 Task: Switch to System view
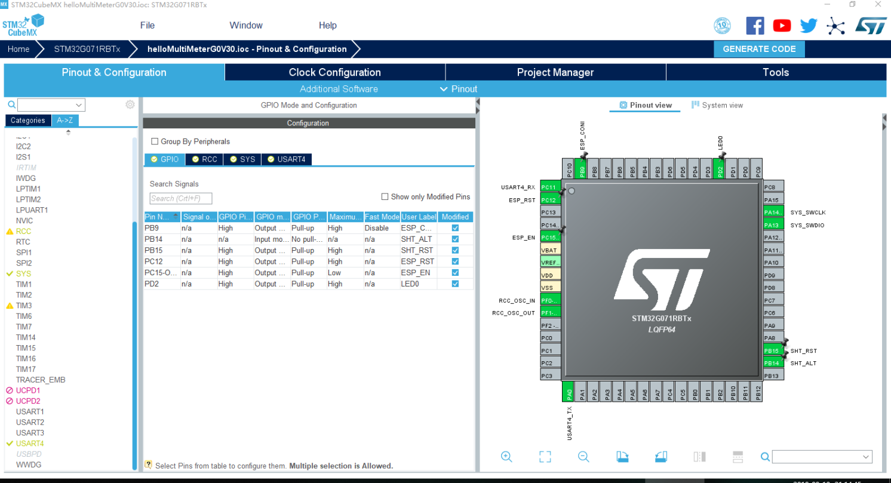pyautogui.click(x=717, y=105)
